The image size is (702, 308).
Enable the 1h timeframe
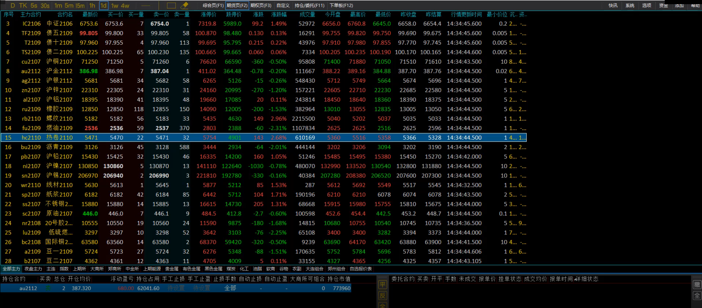coord(92,5)
